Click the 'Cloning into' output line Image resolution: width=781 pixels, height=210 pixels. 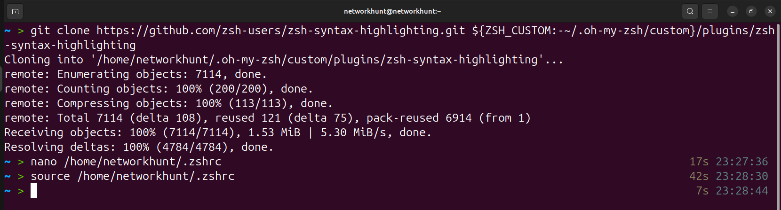284,60
